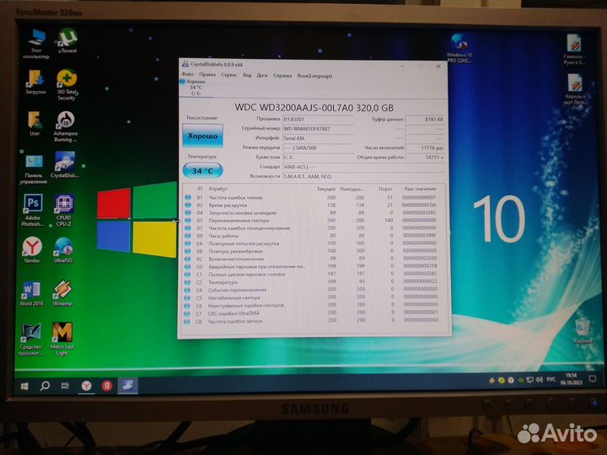Click the 'Raw-значения' column header

pyautogui.click(x=420, y=189)
